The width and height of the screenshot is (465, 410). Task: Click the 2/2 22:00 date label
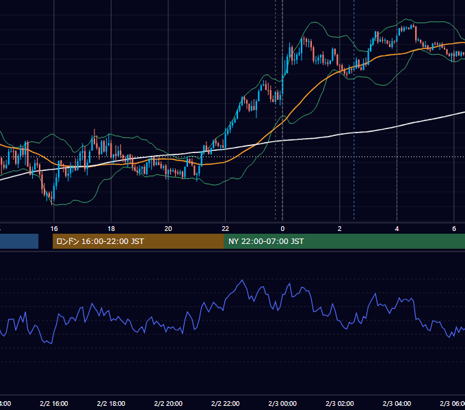[x=226, y=404]
